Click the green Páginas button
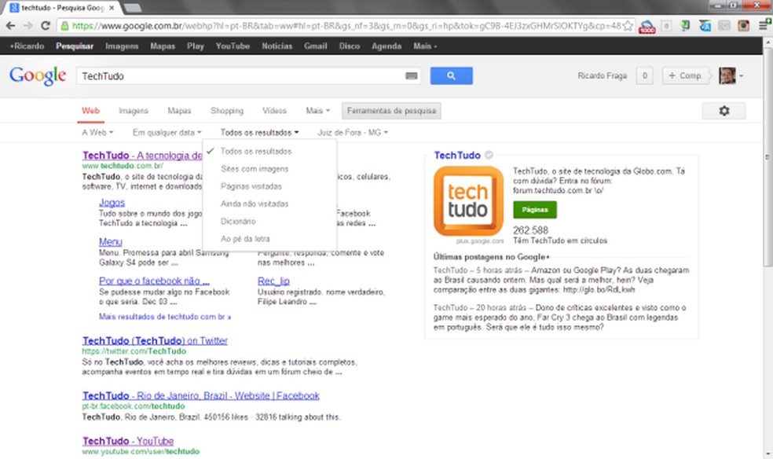 click(x=535, y=210)
